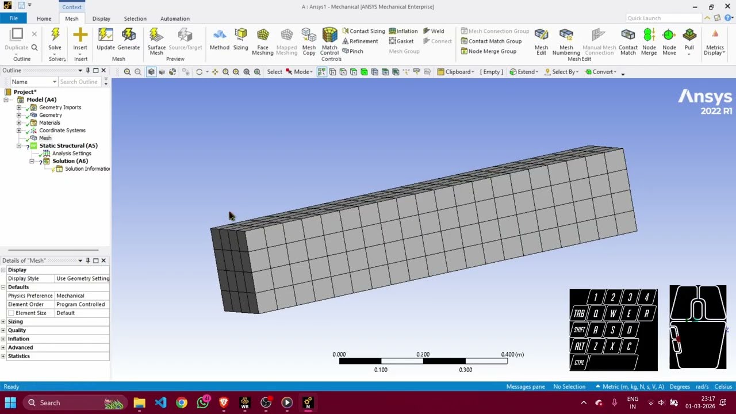
Task: Select the Mesh item in the outline
Action: coord(45,138)
